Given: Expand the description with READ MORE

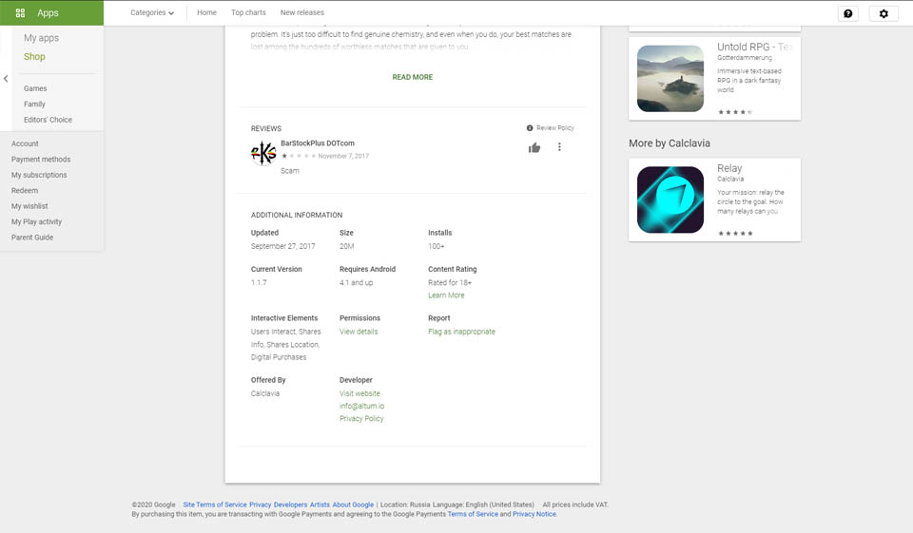Looking at the screenshot, I should pos(412,77).
